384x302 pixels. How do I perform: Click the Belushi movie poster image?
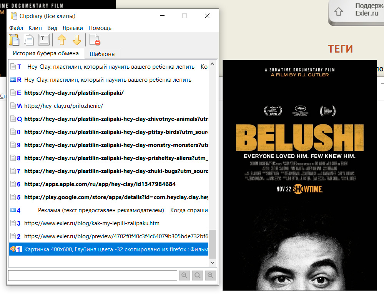(299, 175)
